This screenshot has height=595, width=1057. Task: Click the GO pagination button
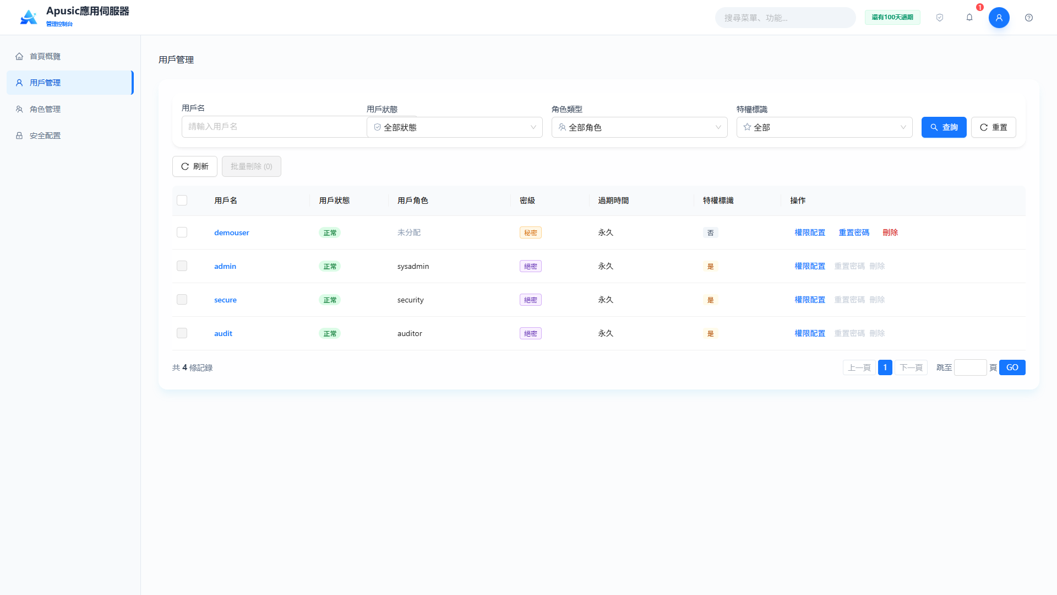coord(1012,367)
